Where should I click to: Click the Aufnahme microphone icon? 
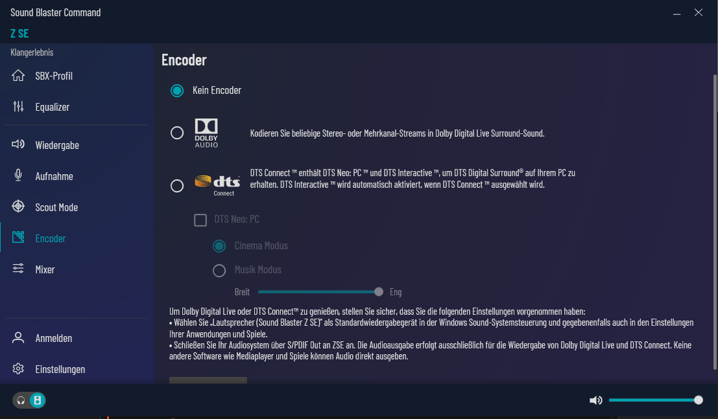coord(18,176)
